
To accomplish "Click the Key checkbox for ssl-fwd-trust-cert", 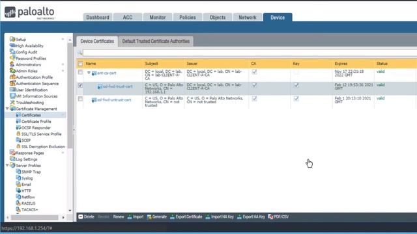I will (x=296, y=85).
